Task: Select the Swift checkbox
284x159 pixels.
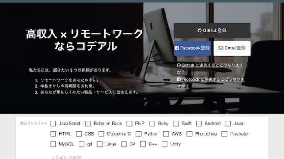Action: tap(176, 124)
